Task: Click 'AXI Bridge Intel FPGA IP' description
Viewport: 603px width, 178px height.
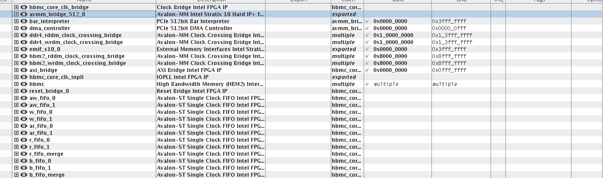Action: [x=189, y=70]
